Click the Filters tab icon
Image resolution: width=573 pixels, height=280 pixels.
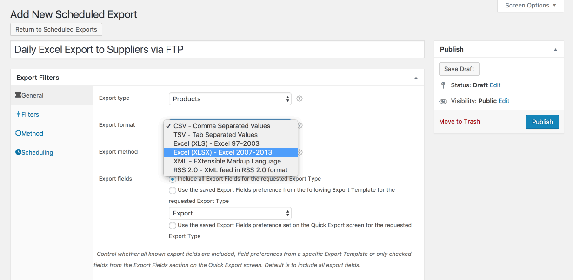coord(18,114)
